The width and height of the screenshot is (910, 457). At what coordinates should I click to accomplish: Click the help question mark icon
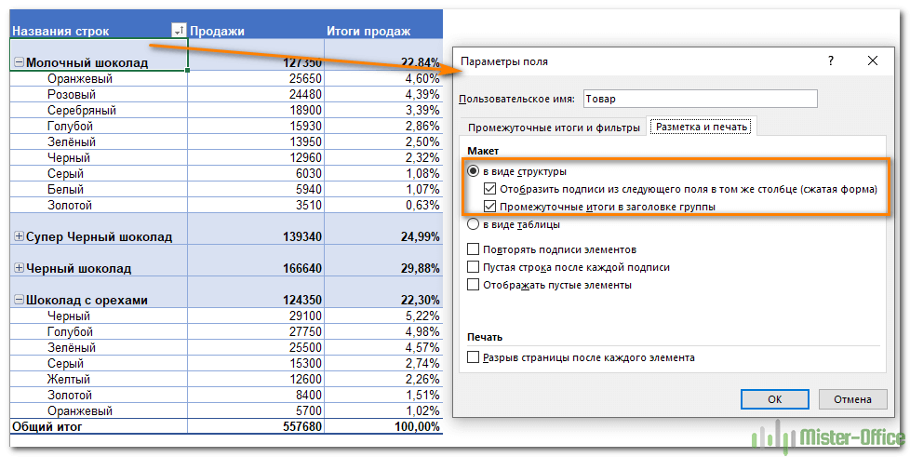(x=831, y=61)
